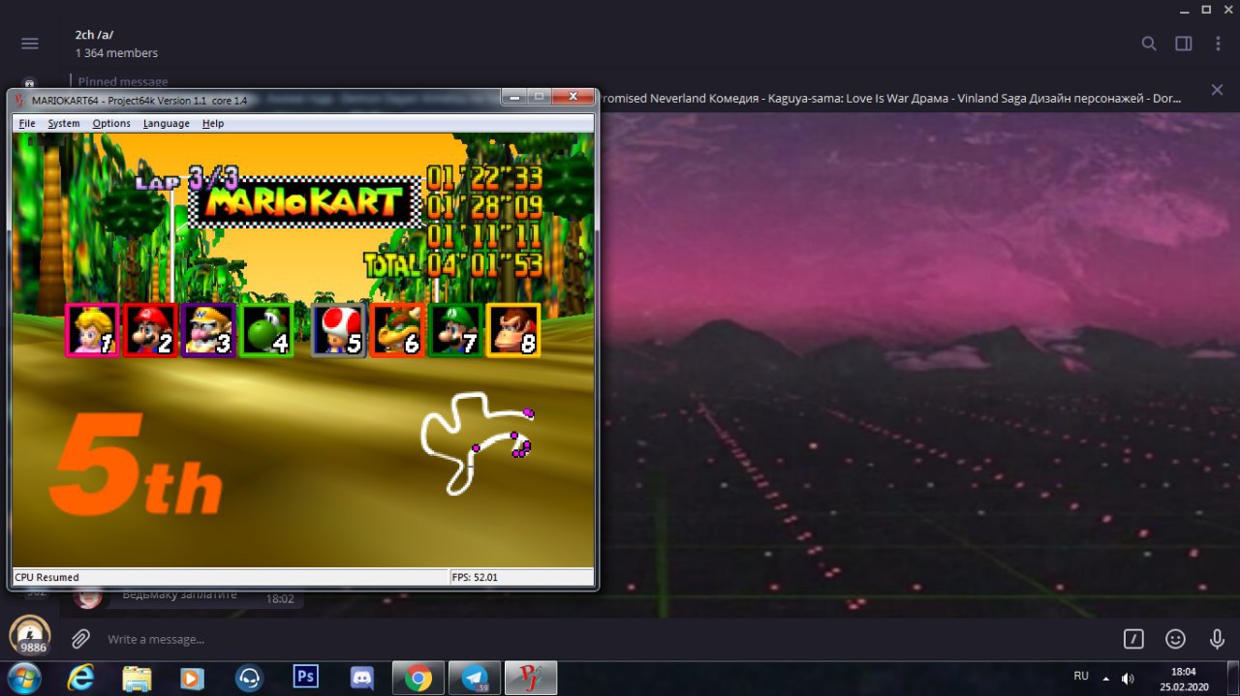
Task: Click the TOTAL 04'01"53 race time
Action: point(453,264)
